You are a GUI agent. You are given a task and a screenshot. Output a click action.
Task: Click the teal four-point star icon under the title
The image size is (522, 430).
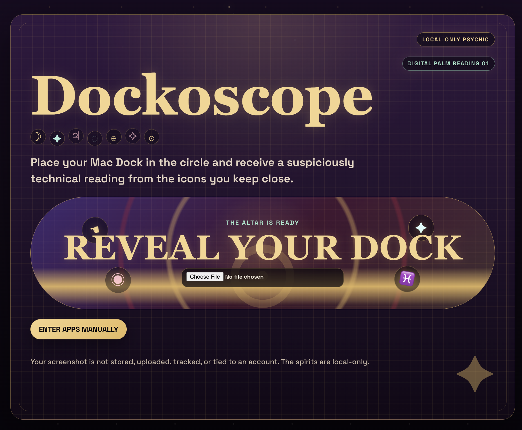click(x=57, y=138)
